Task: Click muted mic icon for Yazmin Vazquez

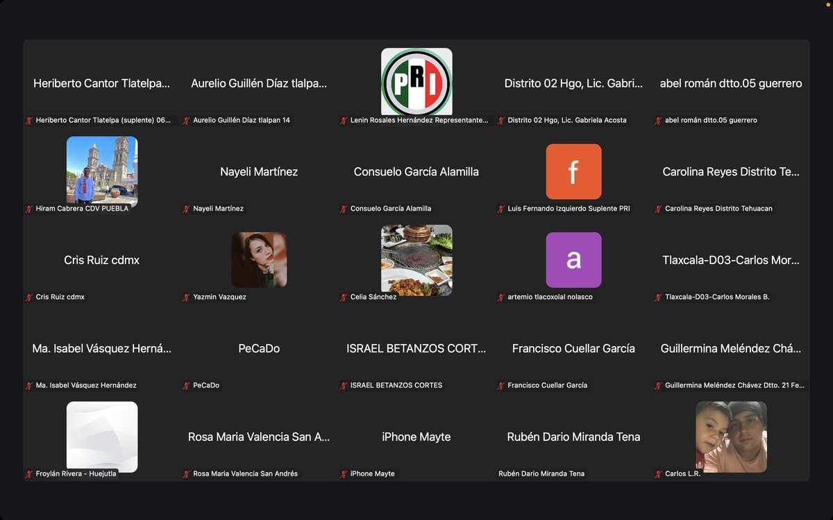Action: [x=186, y=297]
